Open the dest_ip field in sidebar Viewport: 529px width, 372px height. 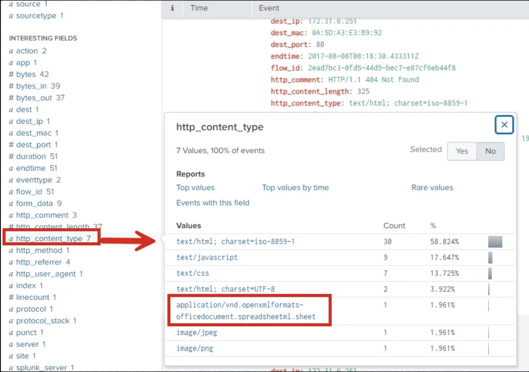coord(29,121)
